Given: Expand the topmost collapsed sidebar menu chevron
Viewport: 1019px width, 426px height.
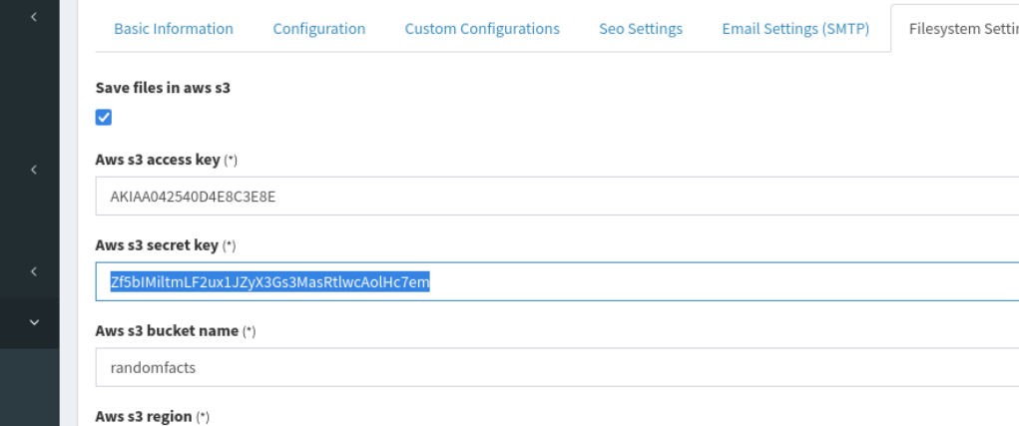Looking at the screenshot, I should point(35,17).
